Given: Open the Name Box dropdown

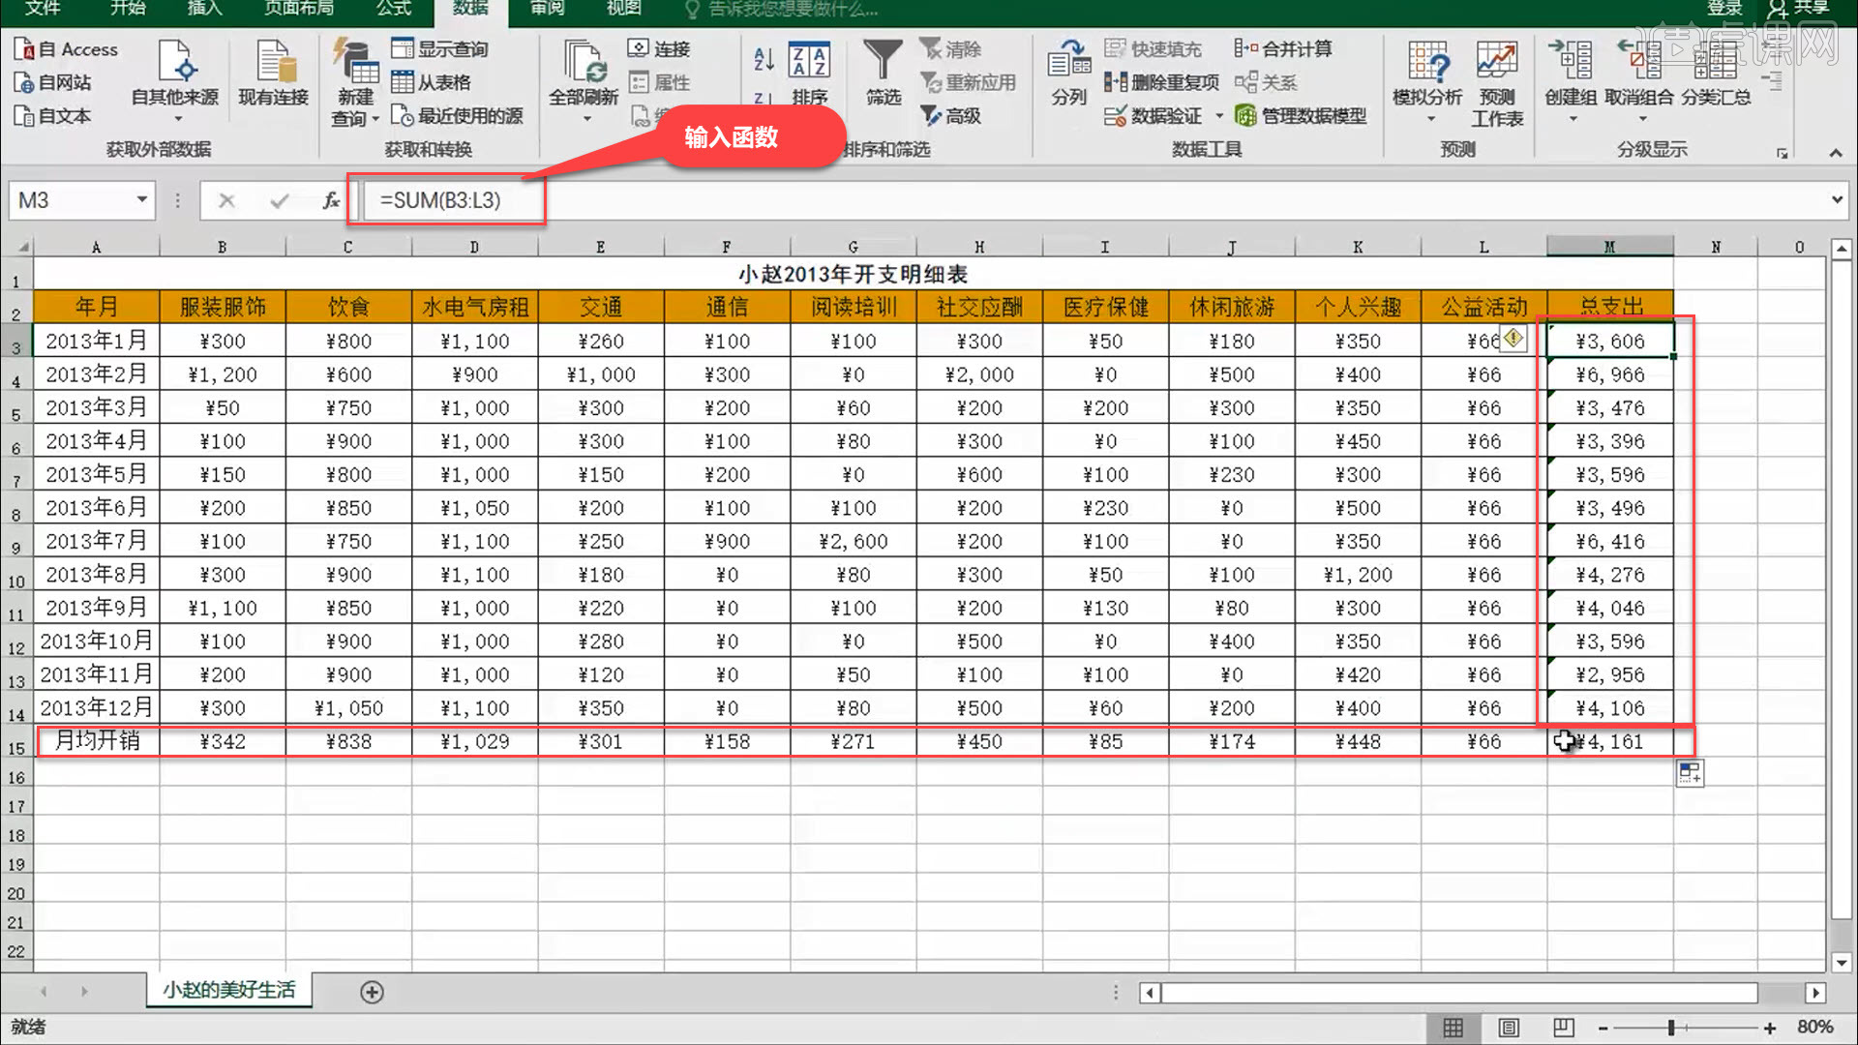Looking at the screenshot, I should tap(142, 199).
